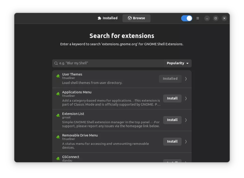Select the GSConnect title text

(70, 157)
